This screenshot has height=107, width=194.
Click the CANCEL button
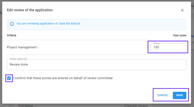coord(163,95)
